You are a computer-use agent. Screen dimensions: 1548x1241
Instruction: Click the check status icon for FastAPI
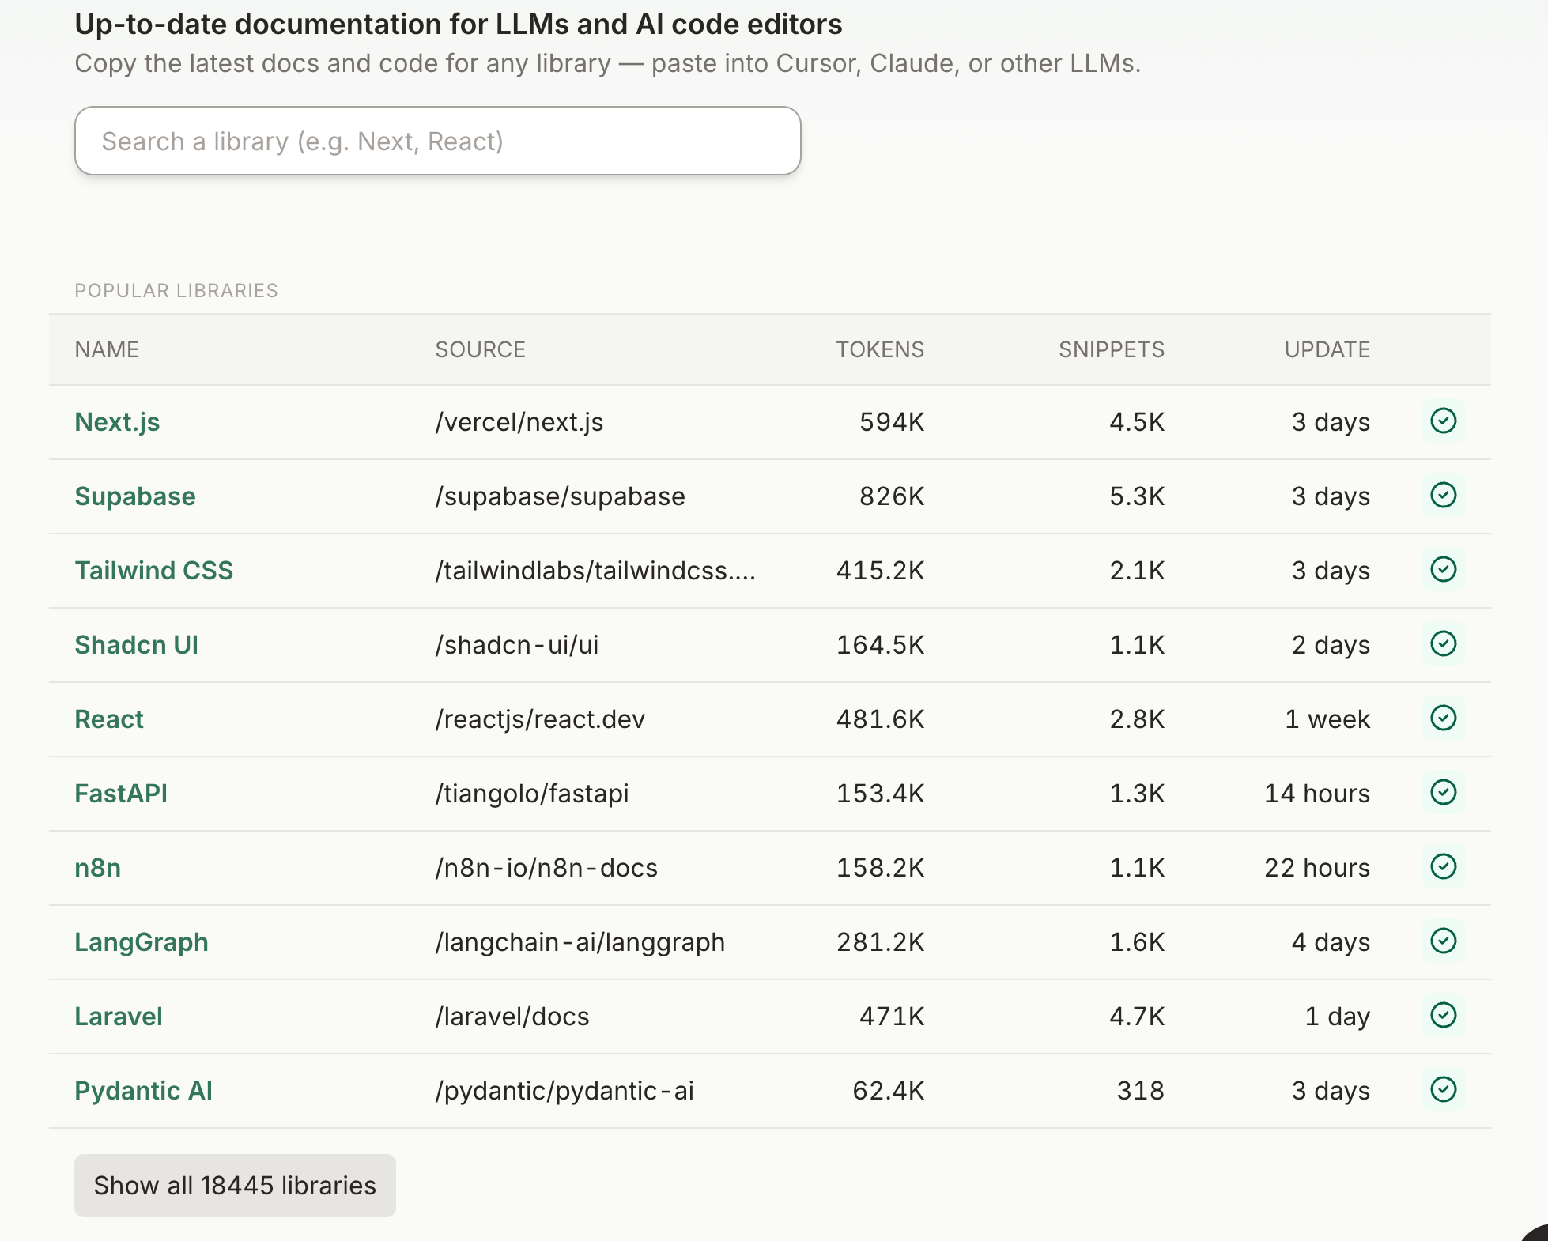(1443, 793)
